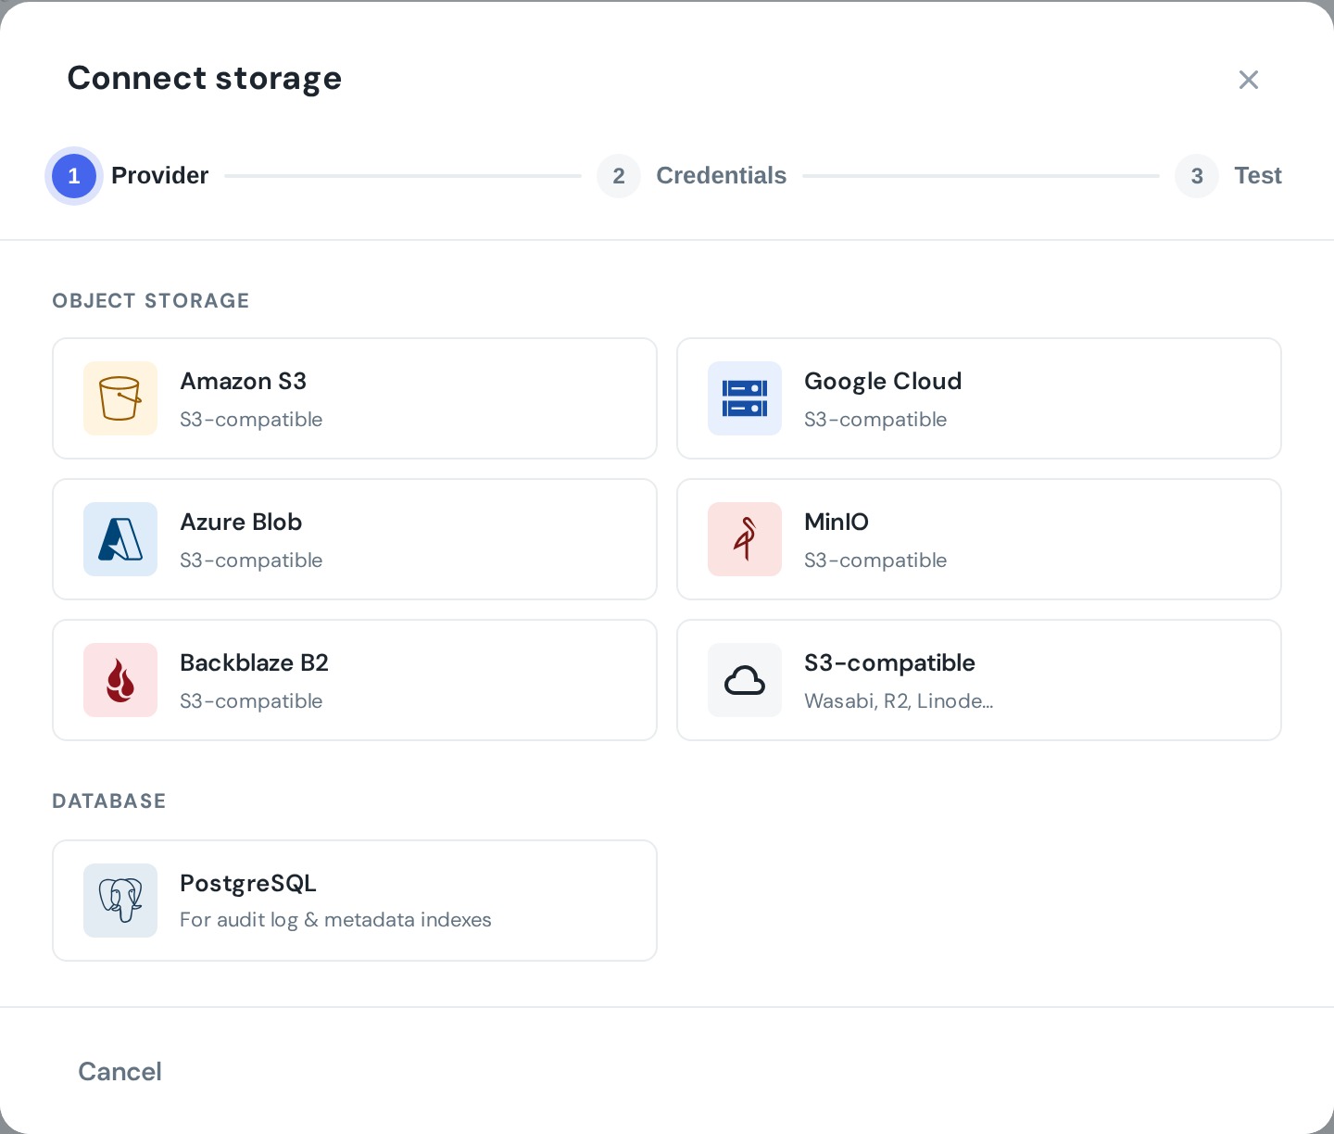Choose Google Cloud provider title
This screenshot has width=1334, height=1134.
tap(883, 381)
